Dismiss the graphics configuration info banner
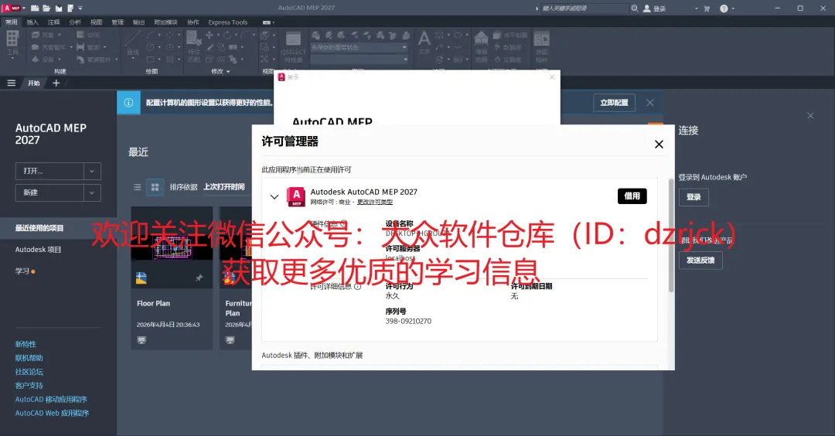835x436 pixels. (x=649, y=103)
